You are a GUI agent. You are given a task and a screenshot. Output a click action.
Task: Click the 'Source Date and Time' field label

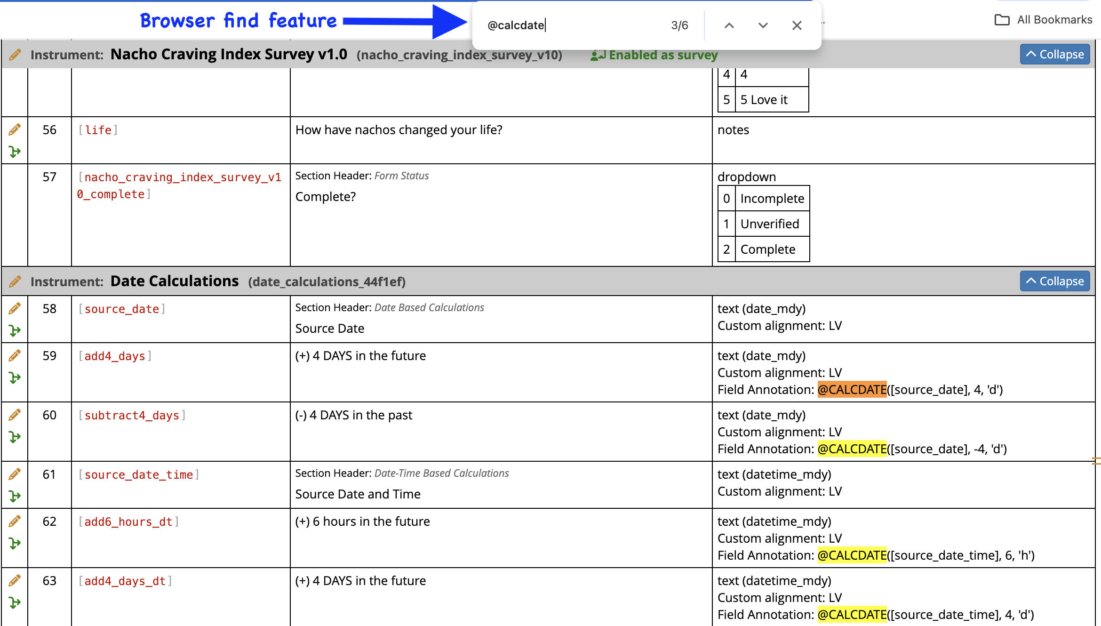[358, 494]
